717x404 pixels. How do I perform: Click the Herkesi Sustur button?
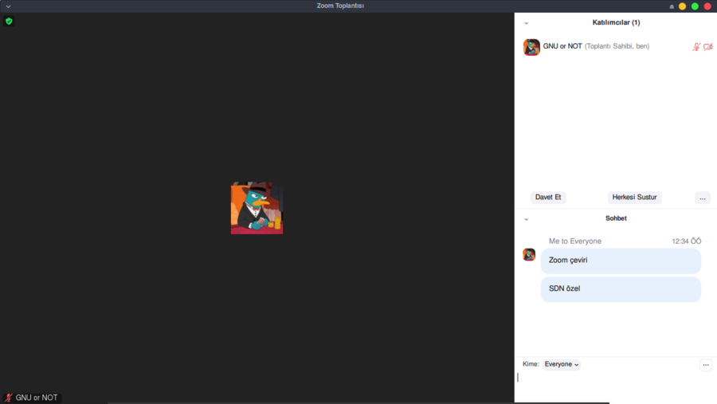(634, 197)
